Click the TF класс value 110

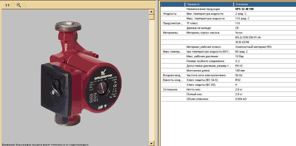(x=237, y=23)
